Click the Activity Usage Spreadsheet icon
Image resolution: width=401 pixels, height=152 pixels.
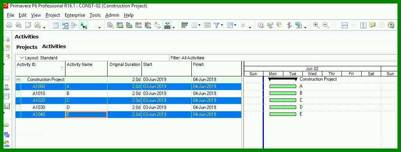tap(120, 25)
